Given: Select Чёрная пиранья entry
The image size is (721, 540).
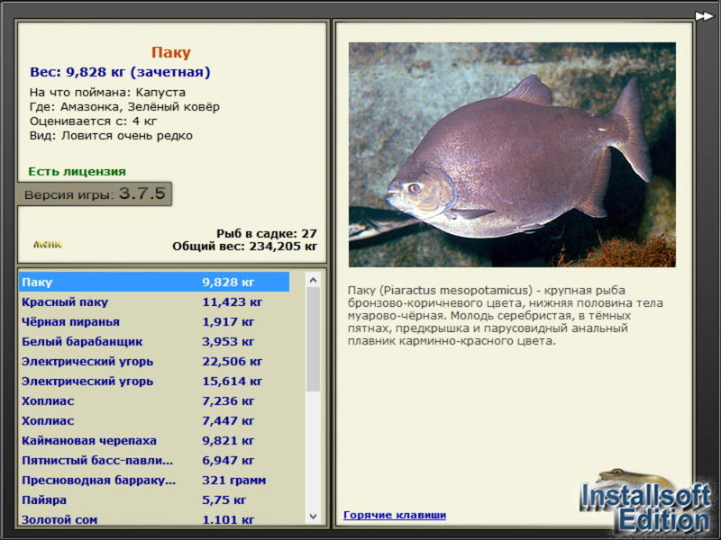Looking at the screenshot, I should point(154,322).
